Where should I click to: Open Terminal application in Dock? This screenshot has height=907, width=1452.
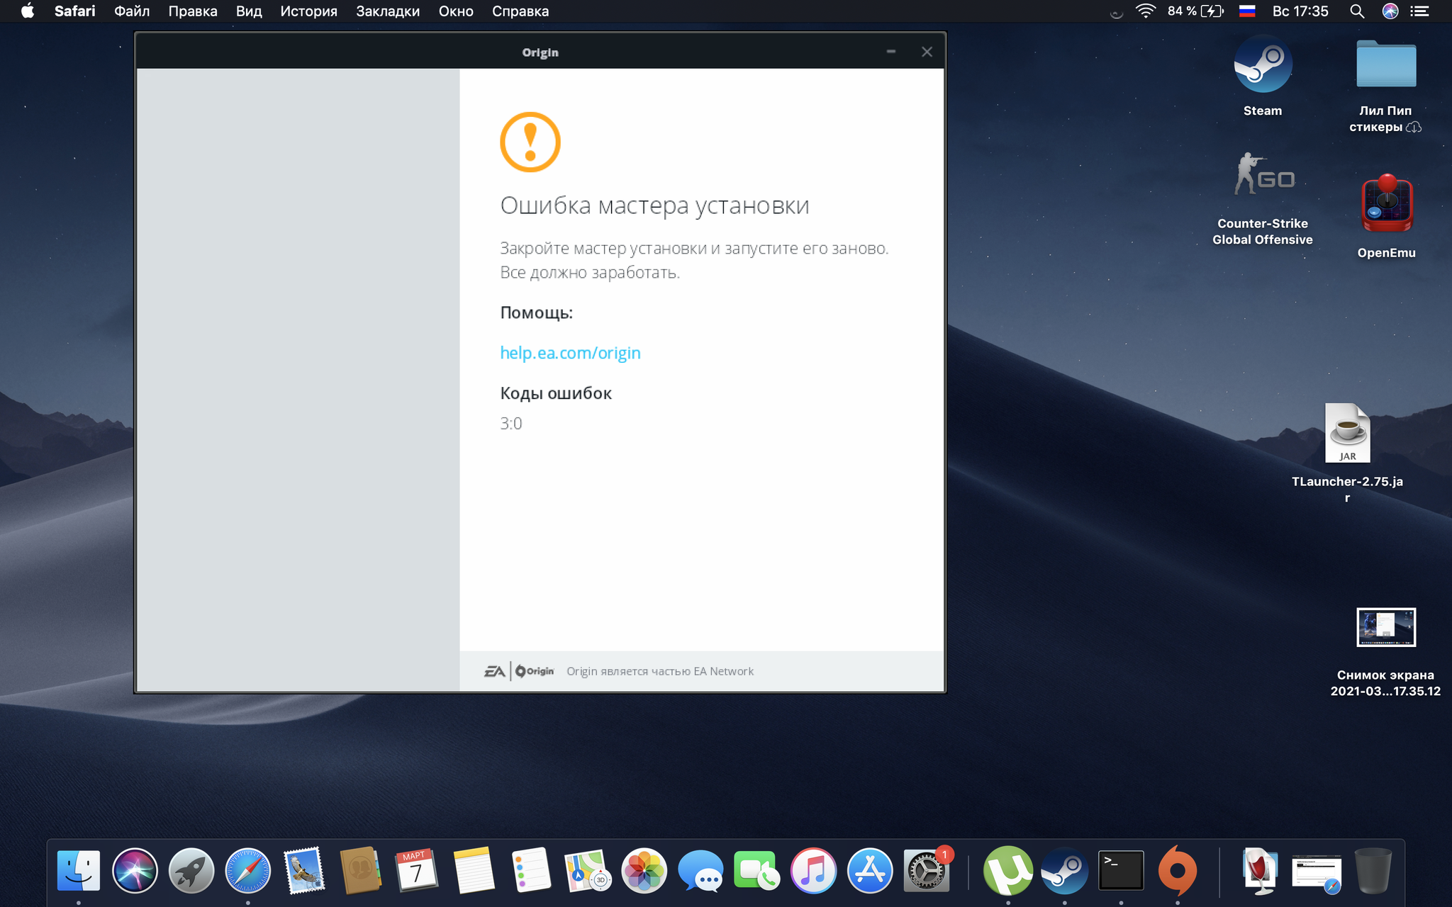[x=1121, y=872]
